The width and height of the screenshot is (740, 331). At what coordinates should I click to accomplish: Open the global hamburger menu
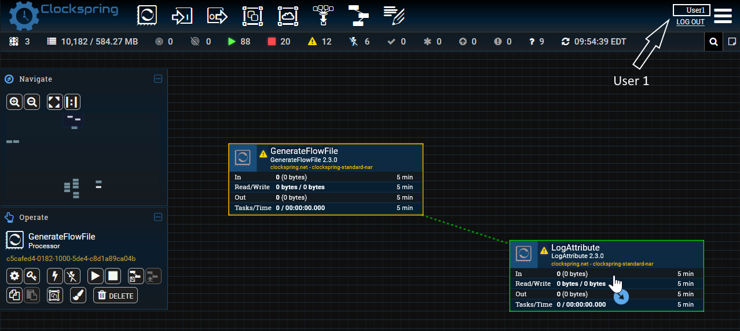coord(723,16)
